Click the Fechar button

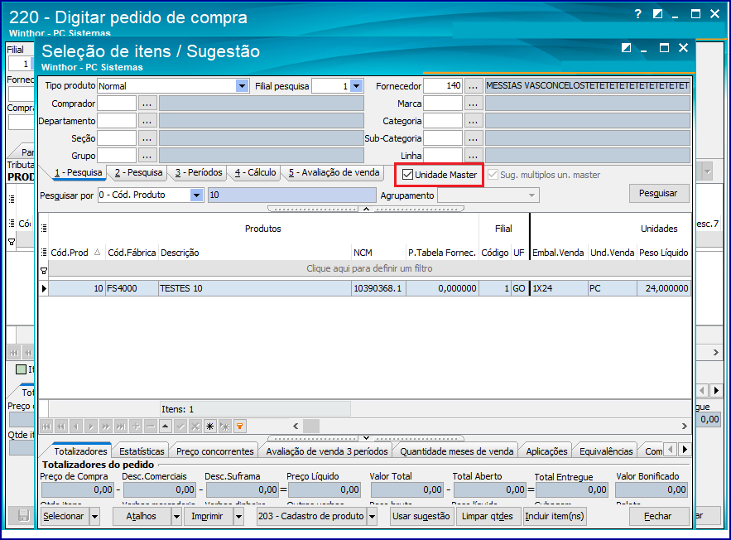[658, 516]
